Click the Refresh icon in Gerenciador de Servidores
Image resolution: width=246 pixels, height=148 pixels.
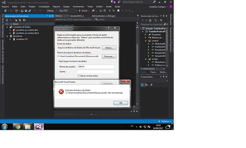tap(7, 20)
